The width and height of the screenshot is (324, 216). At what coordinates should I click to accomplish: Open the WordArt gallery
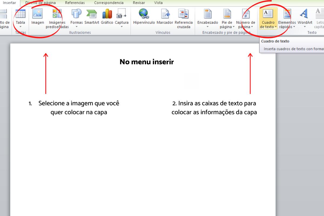tap(305, 14)
